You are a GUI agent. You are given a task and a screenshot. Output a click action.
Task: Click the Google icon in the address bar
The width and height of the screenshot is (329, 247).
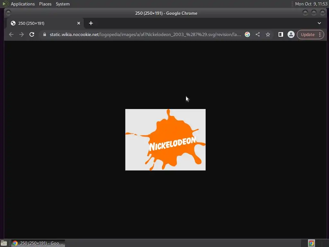pyautogui.click(x=247, y=34)
